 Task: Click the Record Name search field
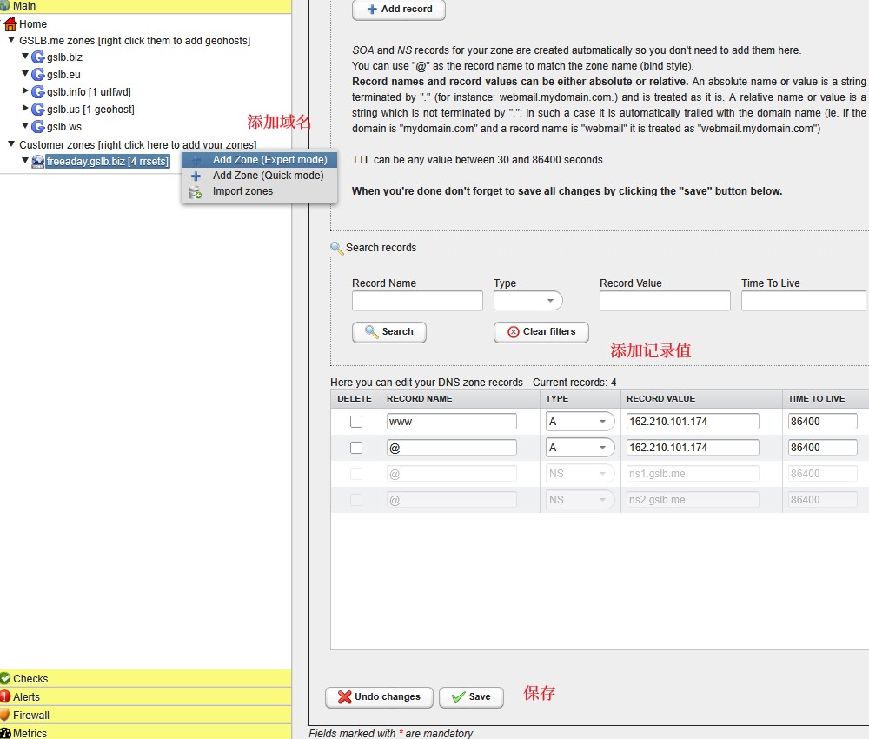417,301
